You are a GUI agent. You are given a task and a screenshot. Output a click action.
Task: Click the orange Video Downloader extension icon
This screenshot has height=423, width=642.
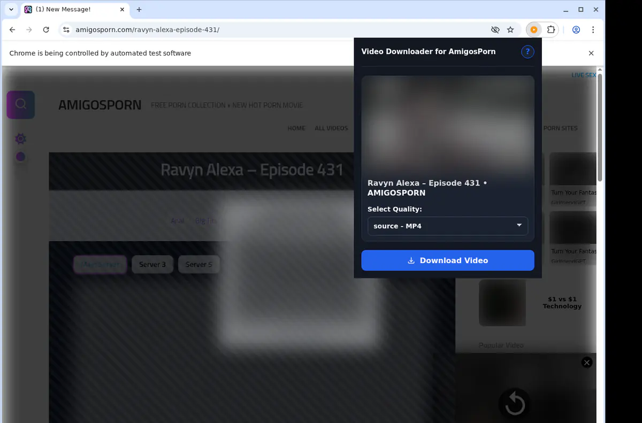tap(533, 30)
